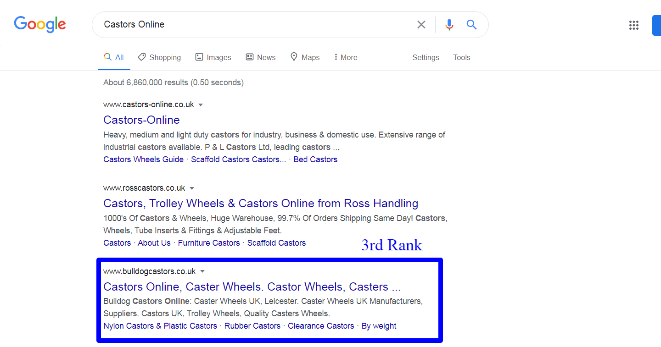Open Scaffold Castors Castors... sitelink
The image size is (661, 347).
(x=238, y=160)
